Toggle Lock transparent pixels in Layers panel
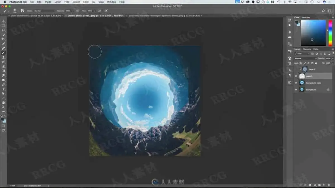The width and height of the screenshot is (335, 188). (x=301, y=63)
